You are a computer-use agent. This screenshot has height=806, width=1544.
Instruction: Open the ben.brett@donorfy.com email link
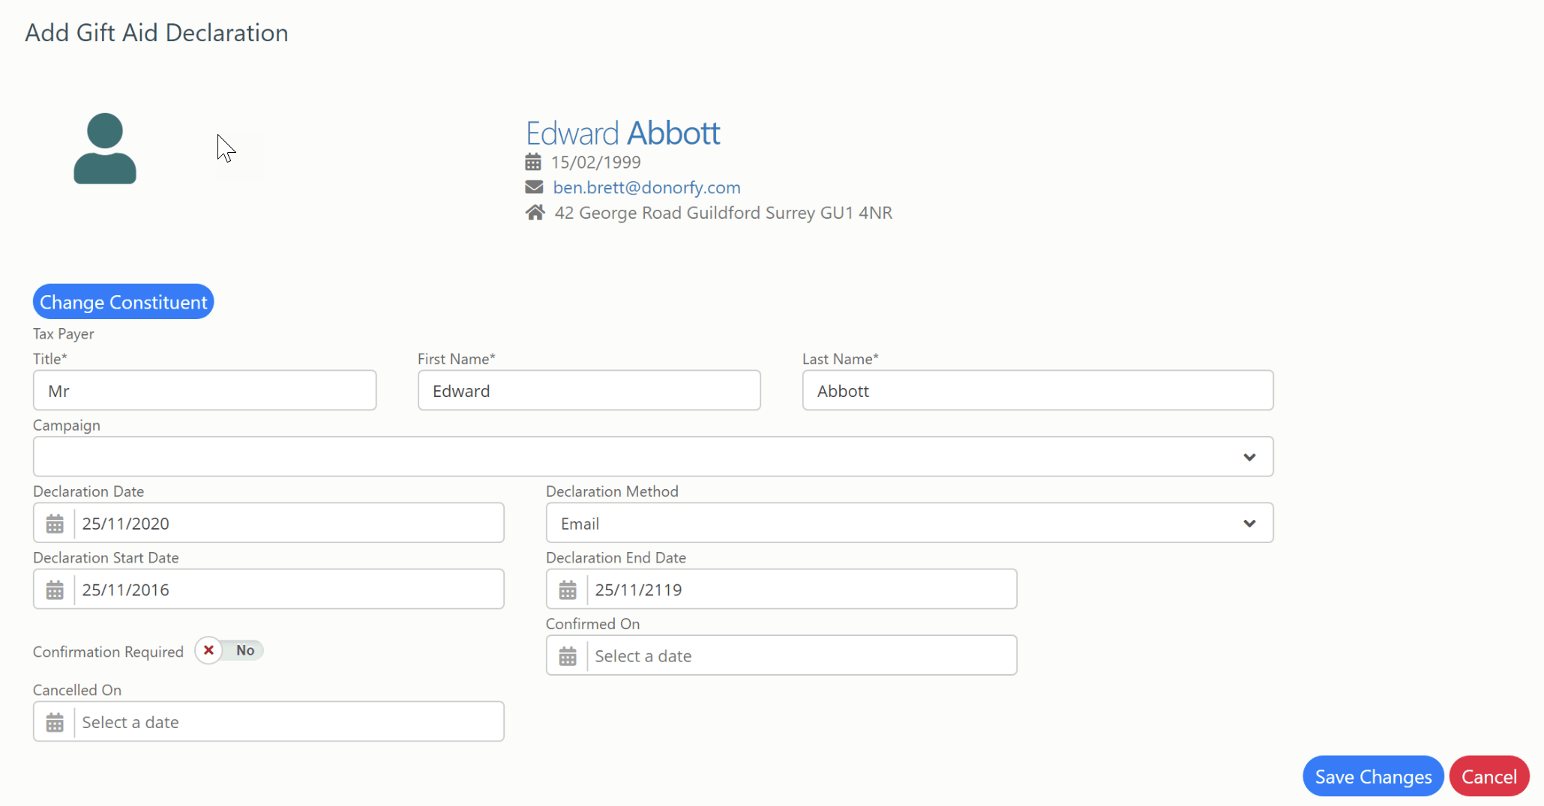(646, 187)
